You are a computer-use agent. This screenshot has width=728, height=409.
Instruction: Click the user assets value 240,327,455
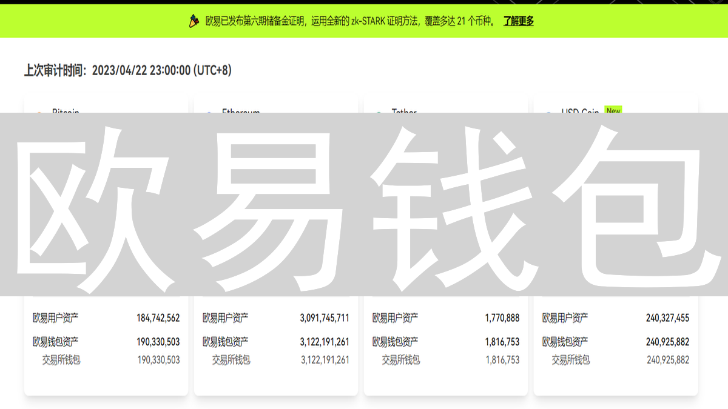click(668, 318)
